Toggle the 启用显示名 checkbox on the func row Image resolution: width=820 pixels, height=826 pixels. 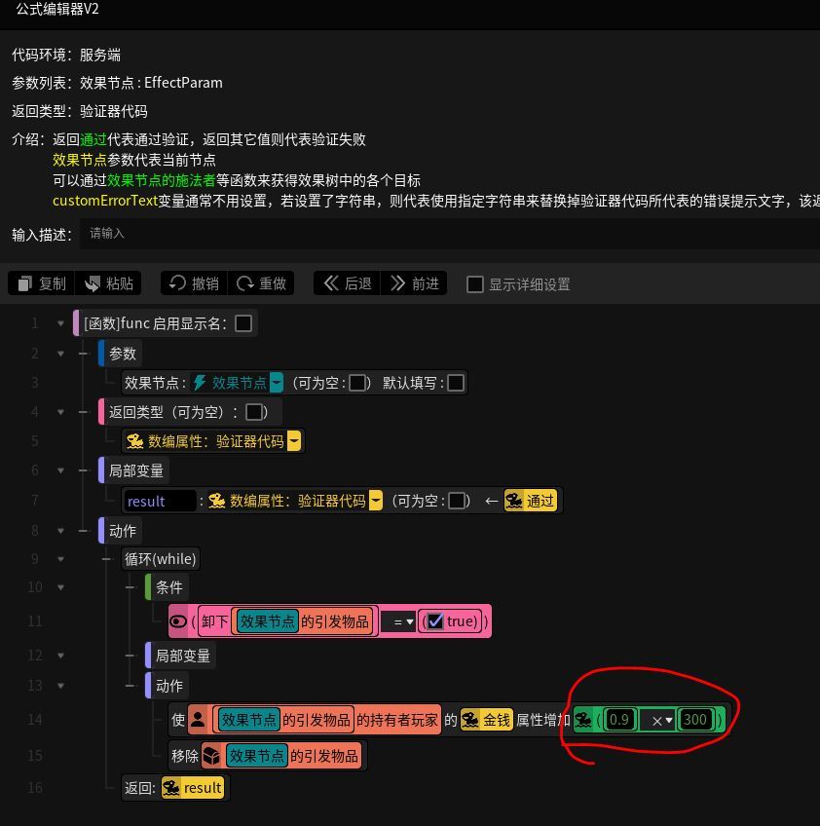tap(243, 323)
